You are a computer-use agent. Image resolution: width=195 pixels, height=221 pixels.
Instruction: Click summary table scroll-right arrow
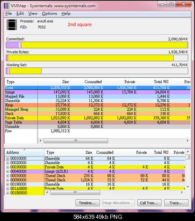pyautogui.click(x=188, y=140)
